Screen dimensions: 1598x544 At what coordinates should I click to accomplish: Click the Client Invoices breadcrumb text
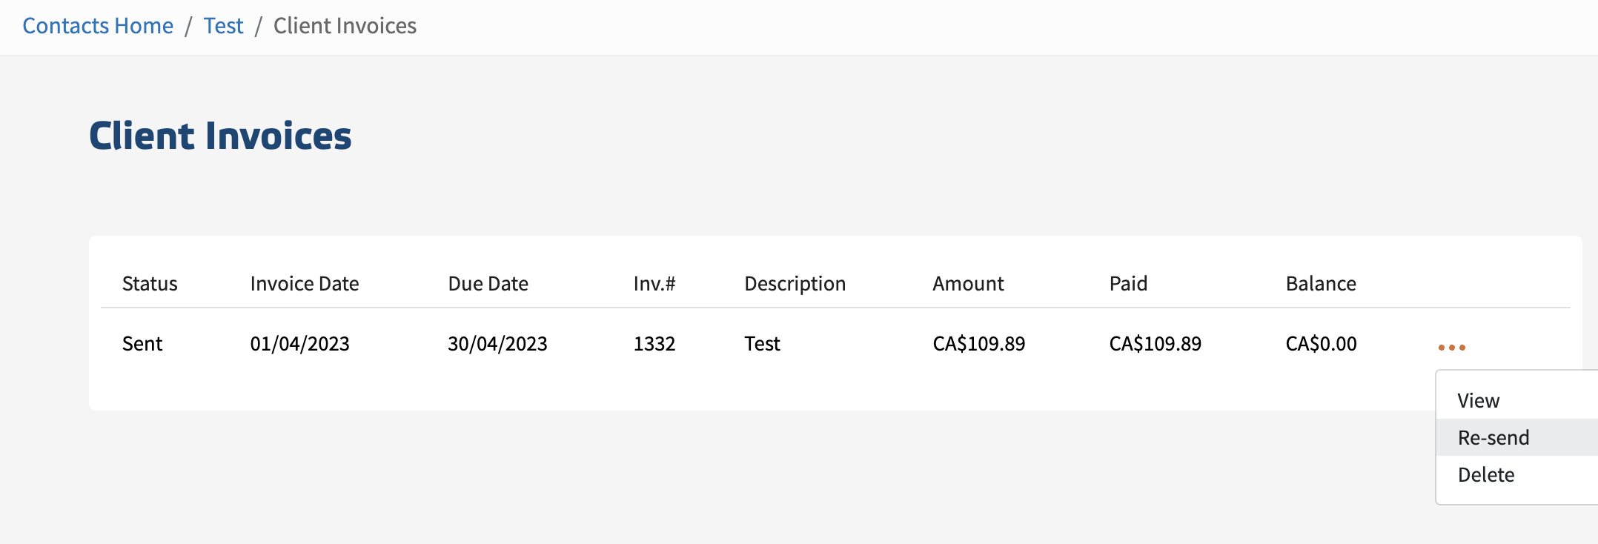click(345, 26)
